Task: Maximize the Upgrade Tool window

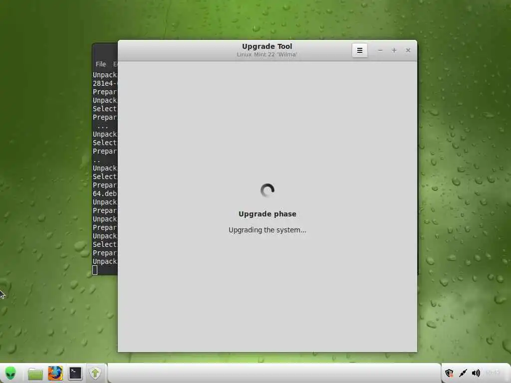Action: point(394,50)
